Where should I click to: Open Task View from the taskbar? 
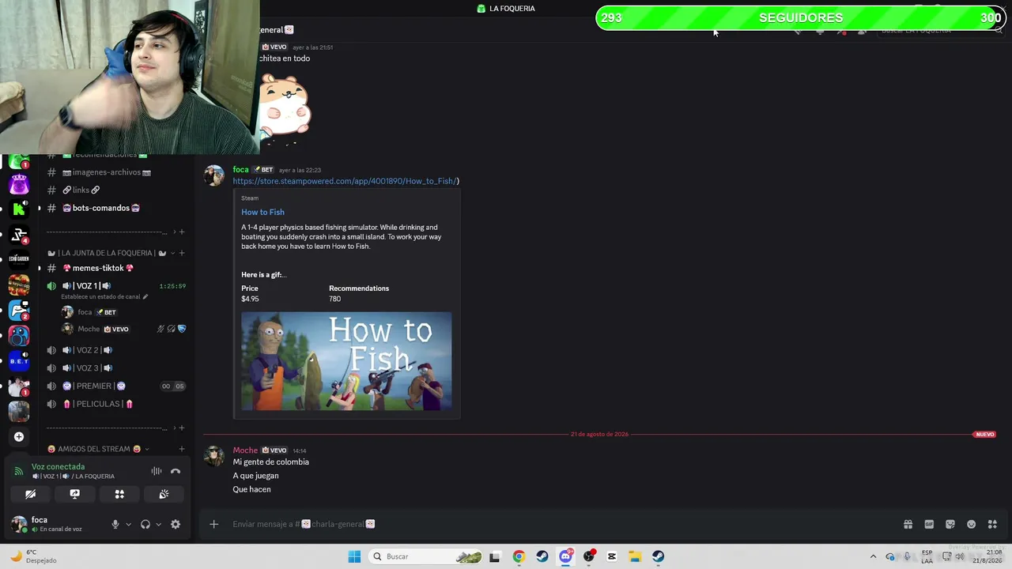point(495,556)
